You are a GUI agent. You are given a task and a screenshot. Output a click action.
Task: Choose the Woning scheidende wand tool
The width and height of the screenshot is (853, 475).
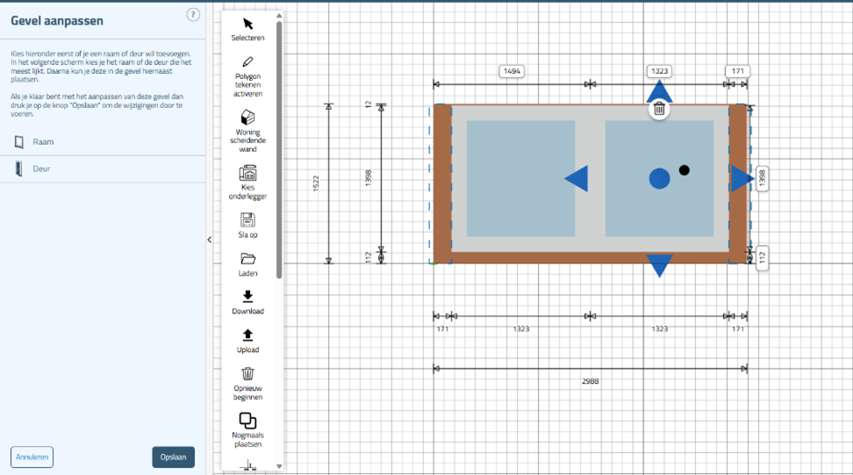(x=247, y=118)
